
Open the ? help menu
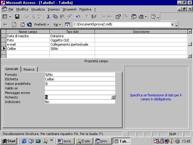coord(95,9)
